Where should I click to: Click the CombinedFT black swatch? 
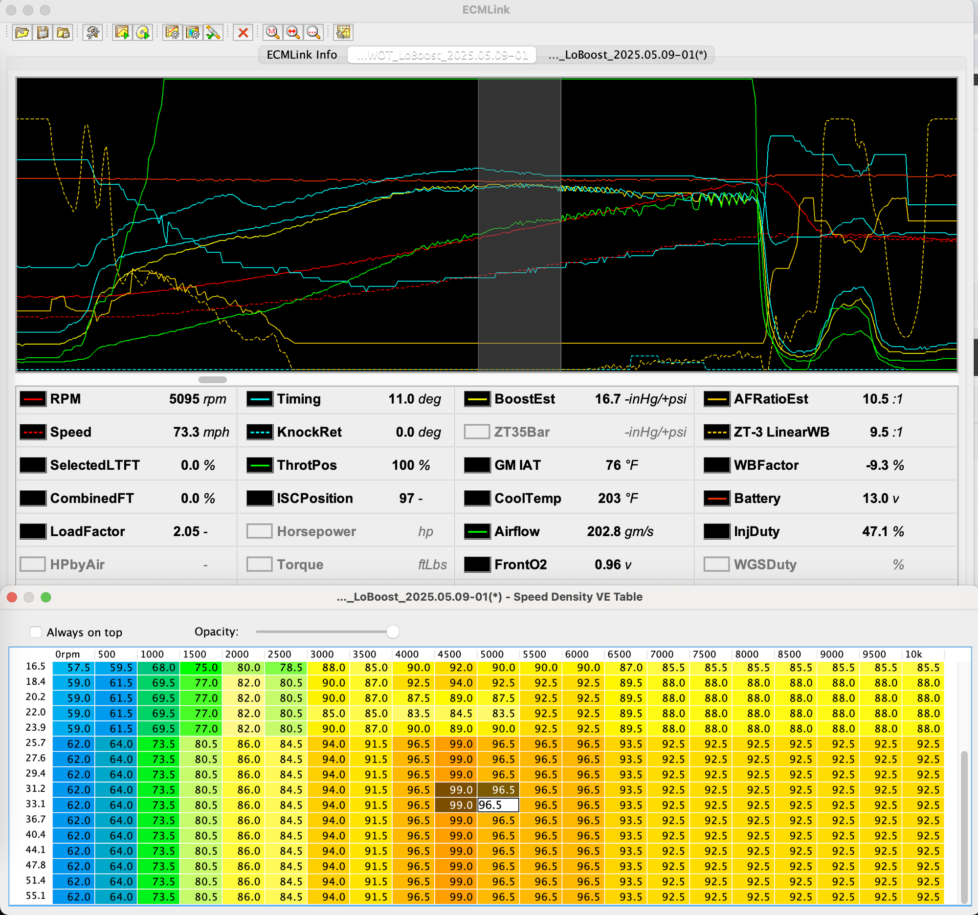(32, 498)
